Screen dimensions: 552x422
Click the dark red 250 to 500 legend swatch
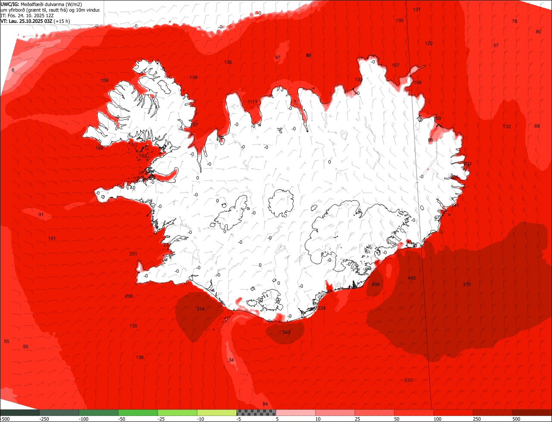pos(493,413)
